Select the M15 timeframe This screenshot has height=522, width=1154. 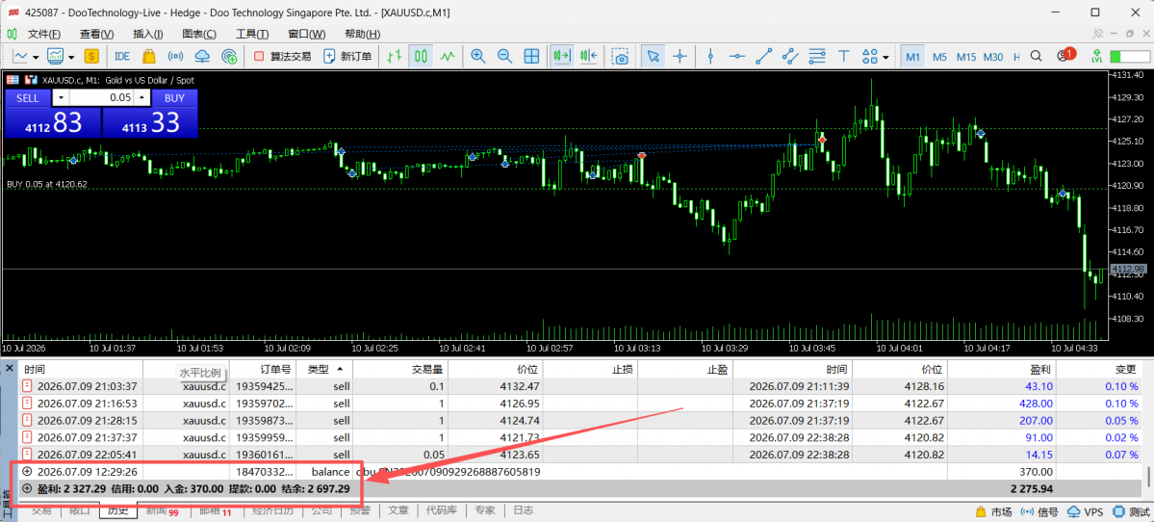coord(966,57)
